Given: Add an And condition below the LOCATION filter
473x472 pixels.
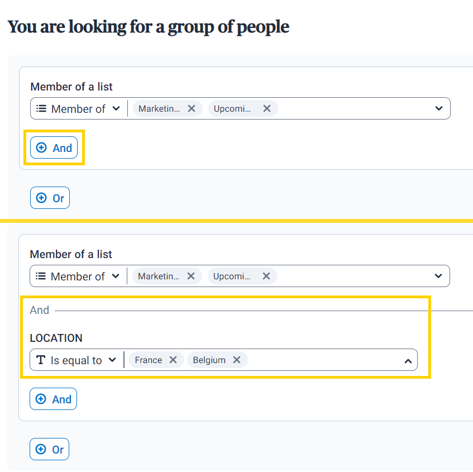Looking at the screenshot, I should [54, 399].
